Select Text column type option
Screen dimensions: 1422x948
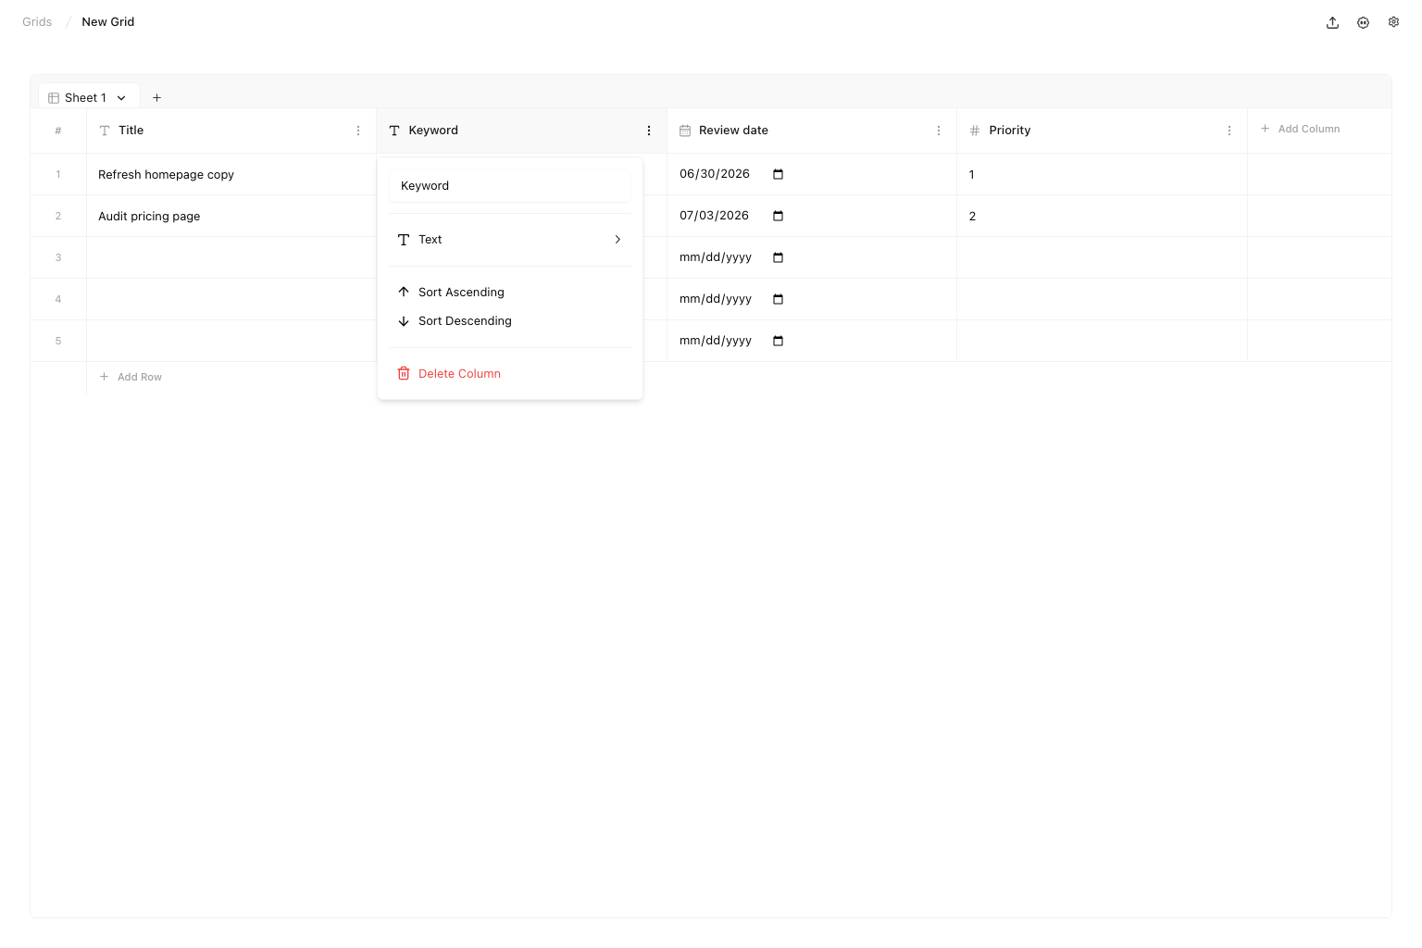[510, 239]
